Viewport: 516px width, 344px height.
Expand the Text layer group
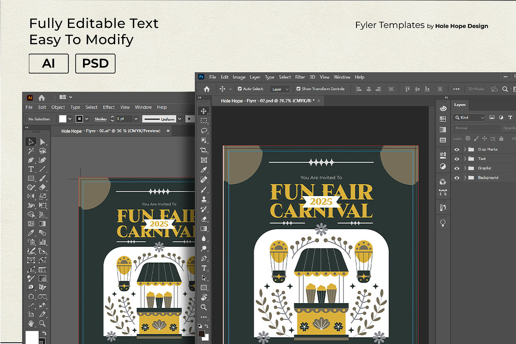pyautogui.click(x=465, y=159)
